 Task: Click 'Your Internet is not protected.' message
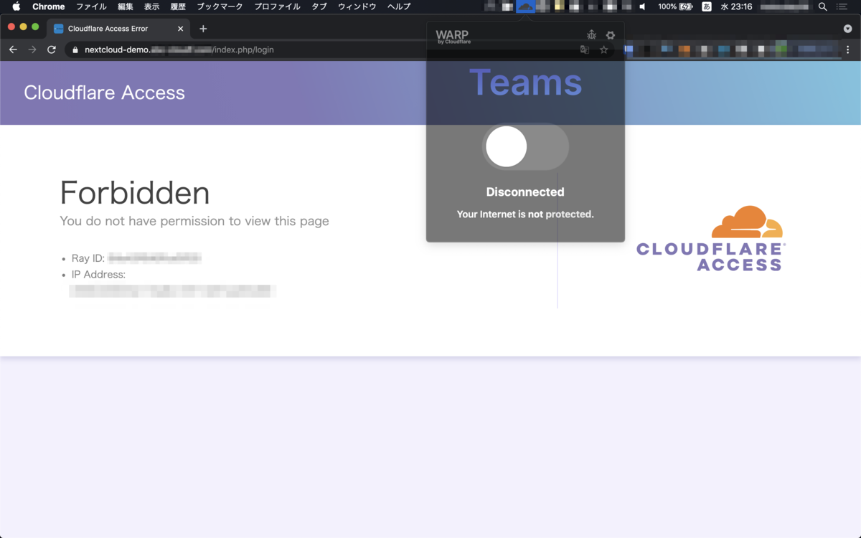pos(525,214)
